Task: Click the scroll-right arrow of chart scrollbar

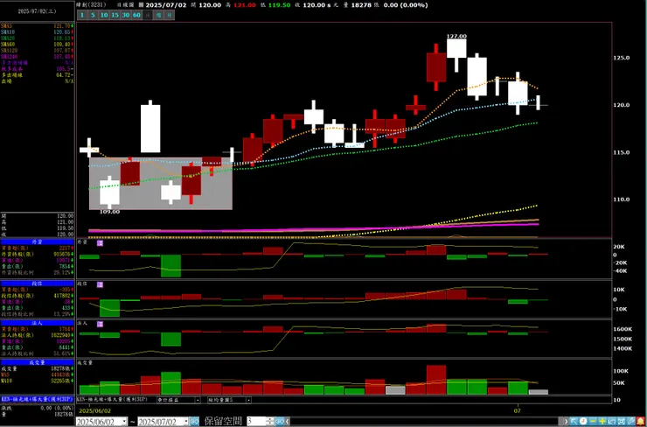Action: 567,422
